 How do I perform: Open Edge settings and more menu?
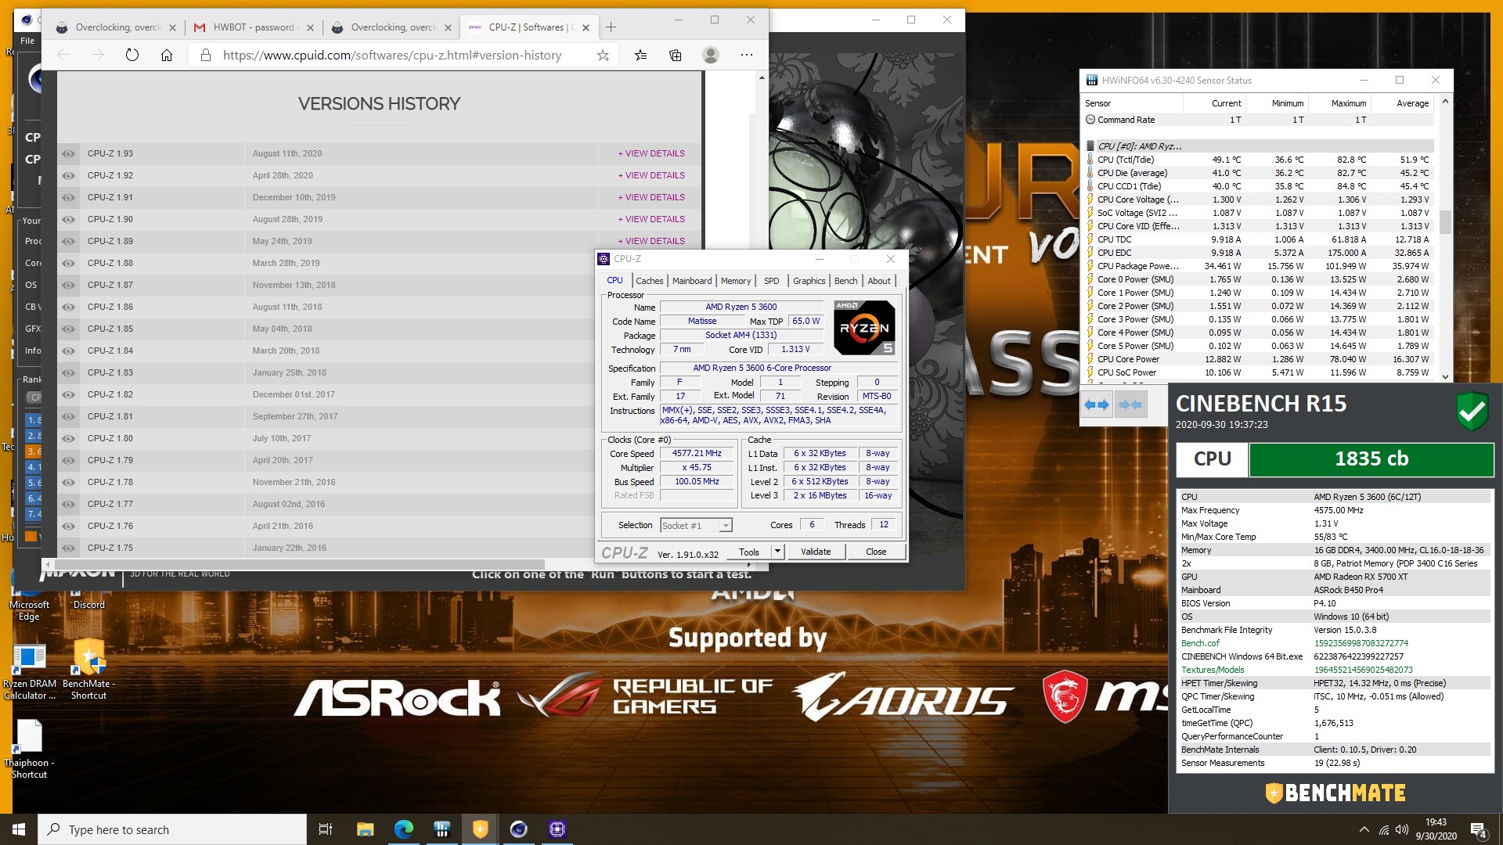pyautogui.click(x=747, y=55)
